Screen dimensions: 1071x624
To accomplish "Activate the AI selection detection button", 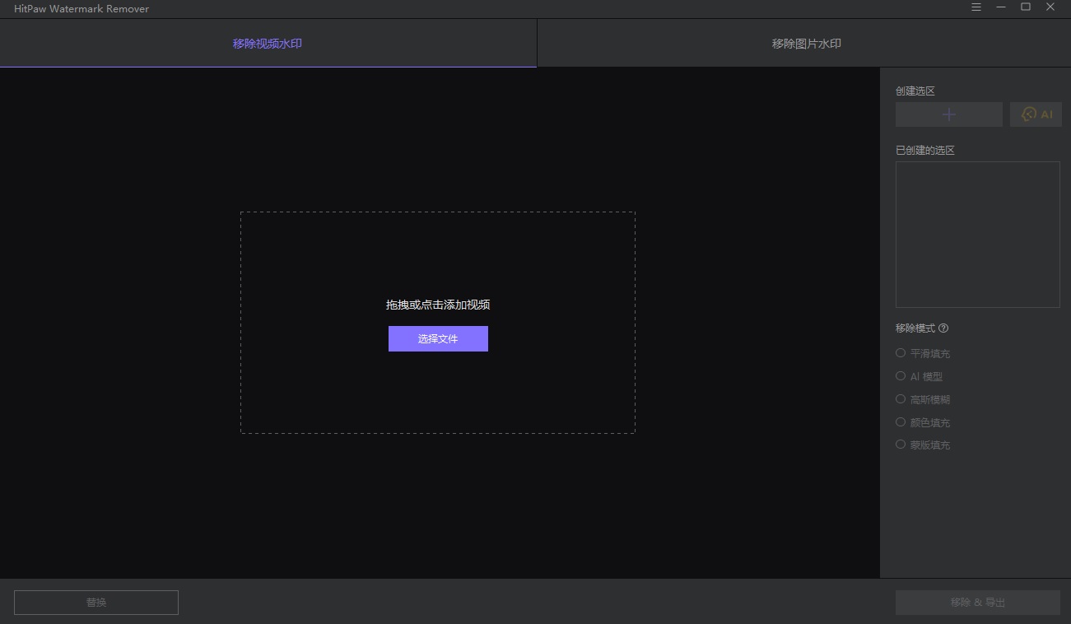I will pos(1036,114).
